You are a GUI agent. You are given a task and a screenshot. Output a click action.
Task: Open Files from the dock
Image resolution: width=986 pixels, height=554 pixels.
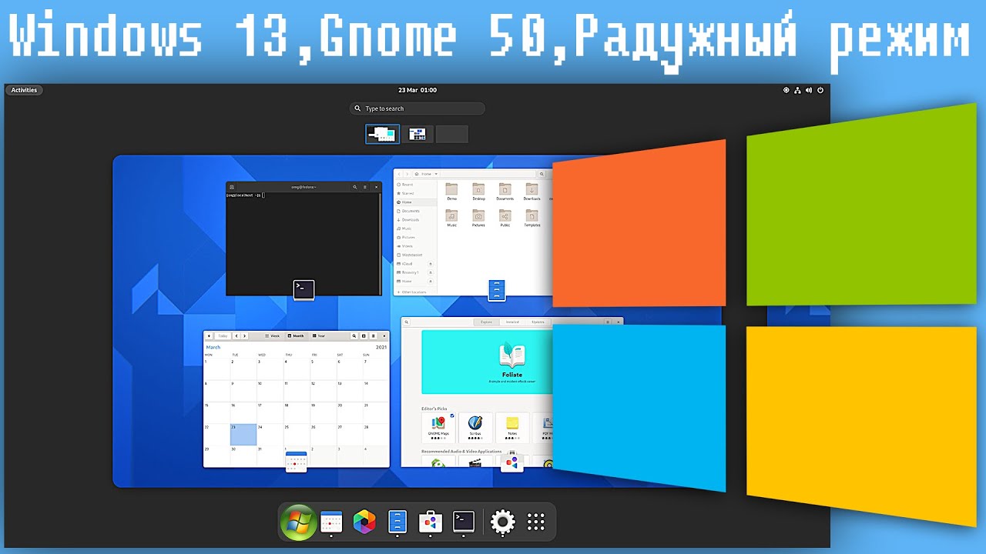tap(397, 522)
